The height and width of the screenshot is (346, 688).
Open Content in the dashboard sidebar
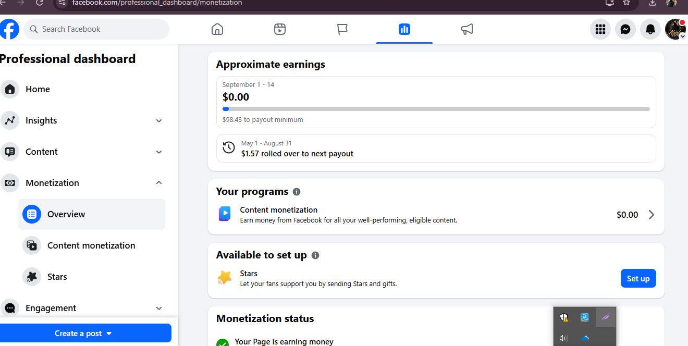[x=83, y=152]
